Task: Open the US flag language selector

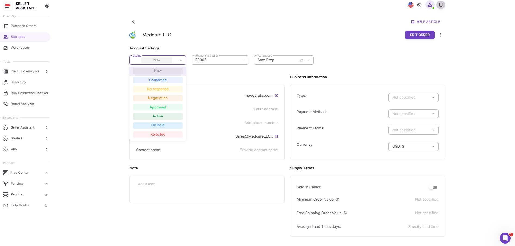Action: coord(411,5)
